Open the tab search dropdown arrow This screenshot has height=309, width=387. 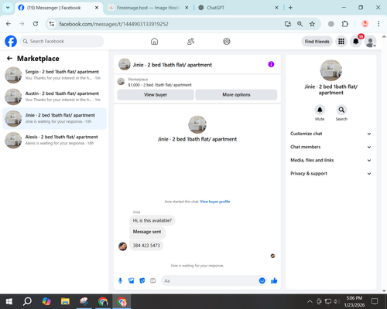click(x=8, y=8)
